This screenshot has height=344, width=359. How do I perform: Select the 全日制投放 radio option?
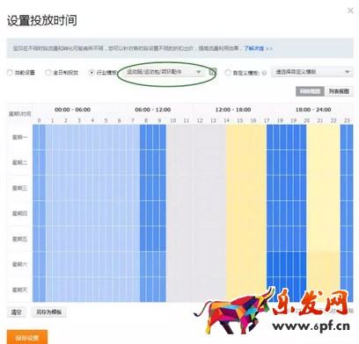(48, 72)
